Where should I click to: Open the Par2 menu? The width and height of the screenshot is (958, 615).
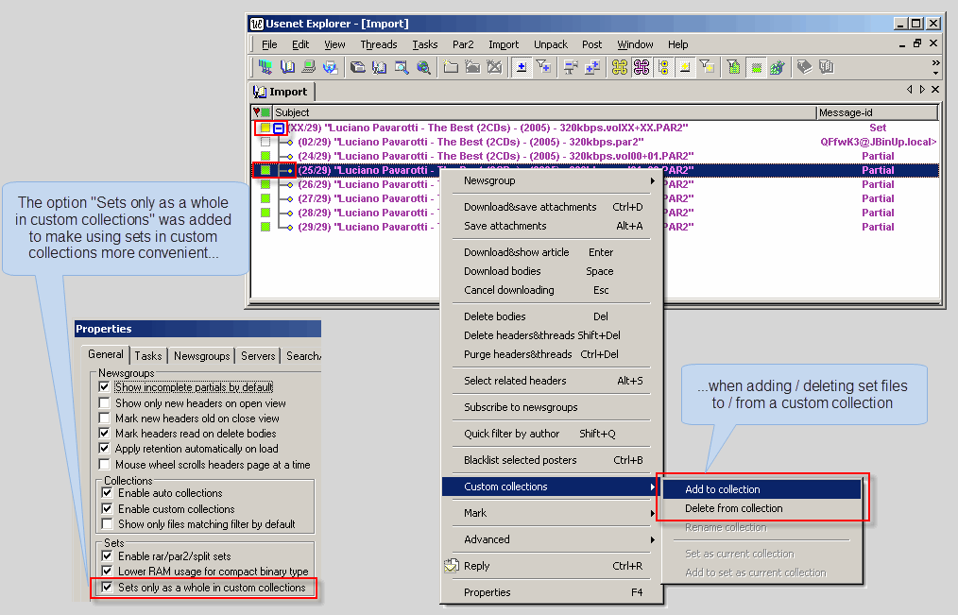[463, 44]
